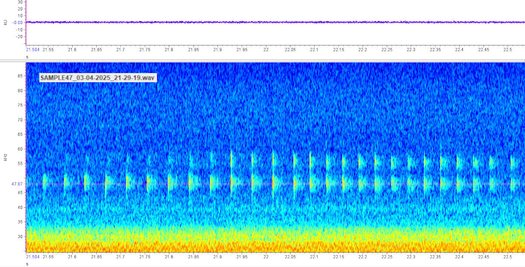The image size is (525, 267).
Task: Click the kHz unit label beside spectrogram
Action: (5, 157)
